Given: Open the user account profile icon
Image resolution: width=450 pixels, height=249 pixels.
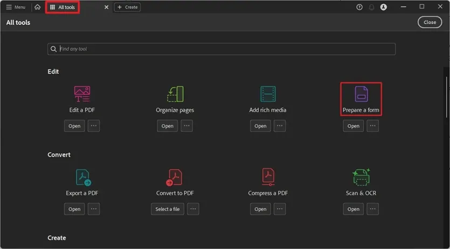Looking at the screenshot, I should [x=383, y=7].
